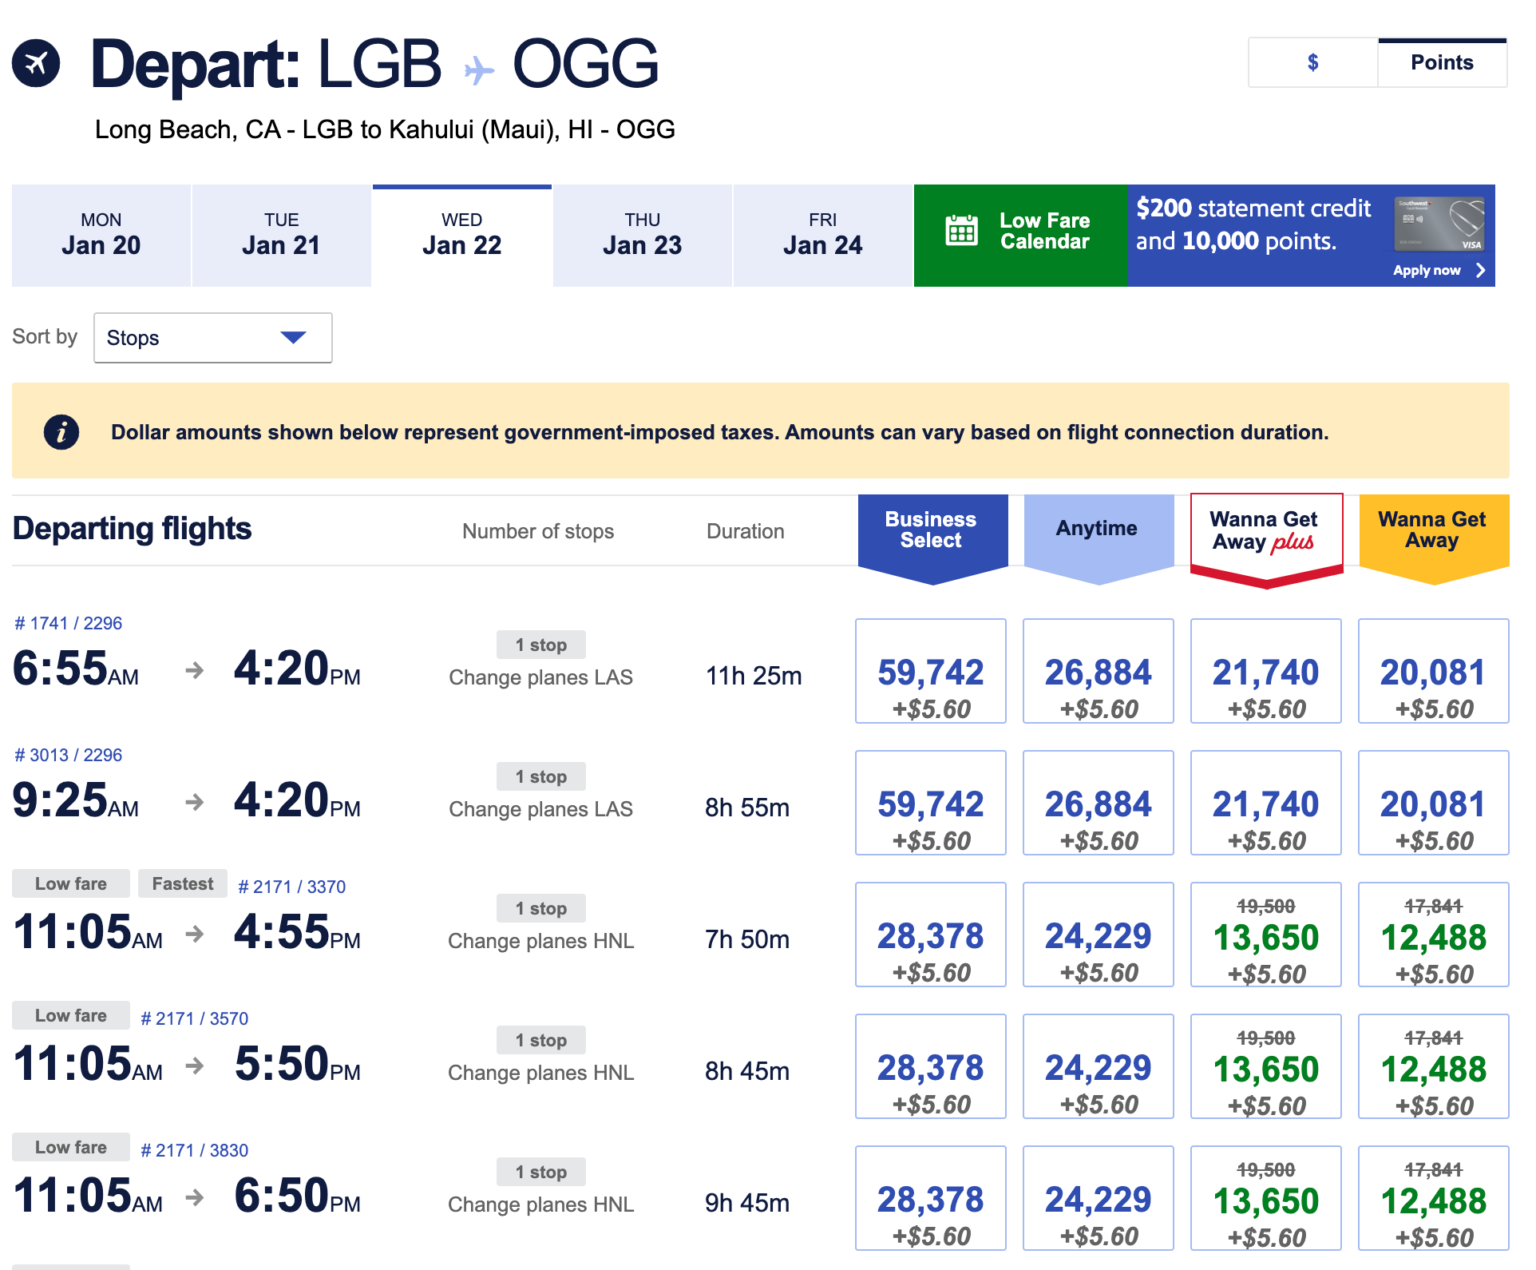
Task: Select the Points display option
Action: point(1441,62)
